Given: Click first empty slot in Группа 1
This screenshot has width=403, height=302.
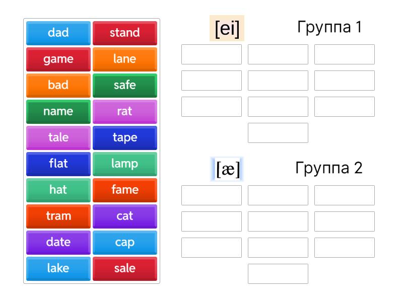Looking at the screenshot, I should [212, 54].
